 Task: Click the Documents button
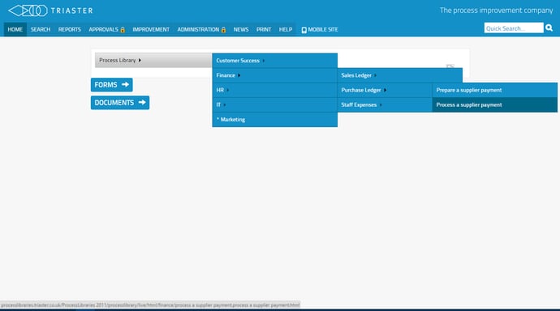(120, 102)
